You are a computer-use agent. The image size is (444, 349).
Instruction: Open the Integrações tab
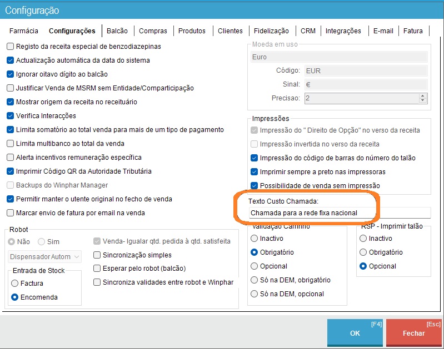tap(343, 31)
